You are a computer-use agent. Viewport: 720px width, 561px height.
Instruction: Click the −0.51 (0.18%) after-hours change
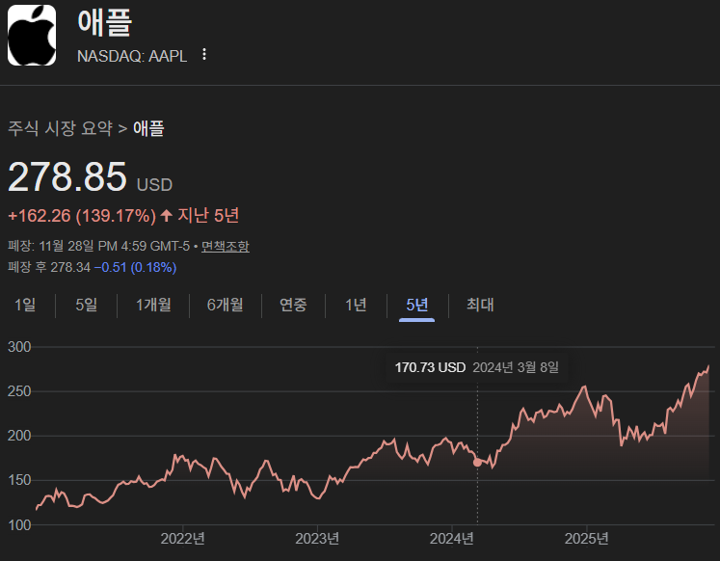pyautogui.click(x=136, y=267)
